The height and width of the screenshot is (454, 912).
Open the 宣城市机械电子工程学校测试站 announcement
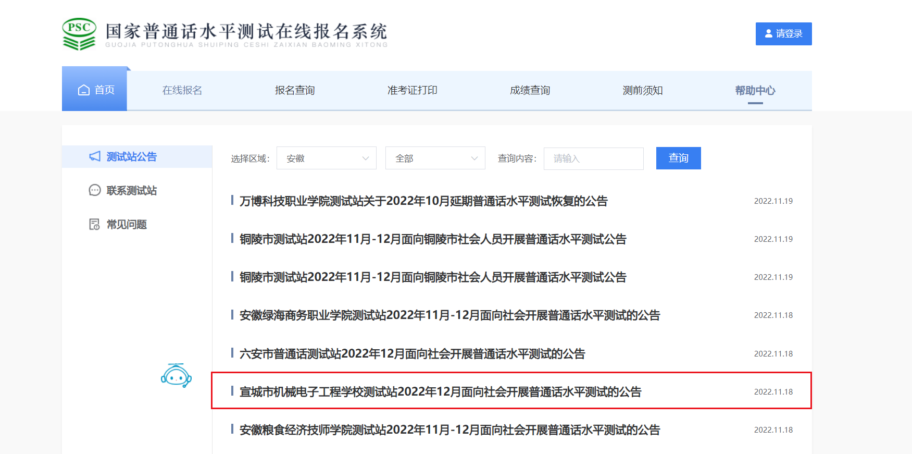pos(440,392)
